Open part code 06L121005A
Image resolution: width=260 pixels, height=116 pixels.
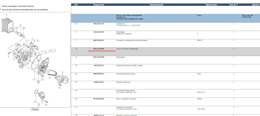pyautogui.click(x=99, y=49)
